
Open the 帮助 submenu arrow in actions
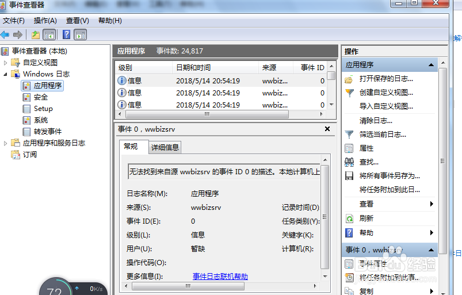tap(432, 232)
